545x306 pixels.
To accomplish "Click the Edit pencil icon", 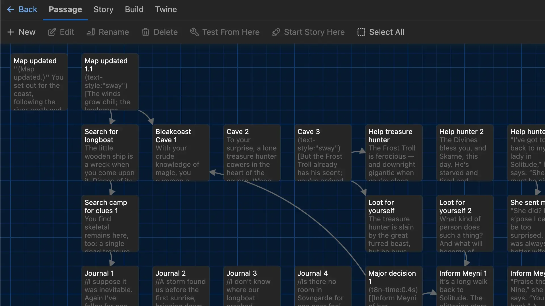I will tap(52, 32).
